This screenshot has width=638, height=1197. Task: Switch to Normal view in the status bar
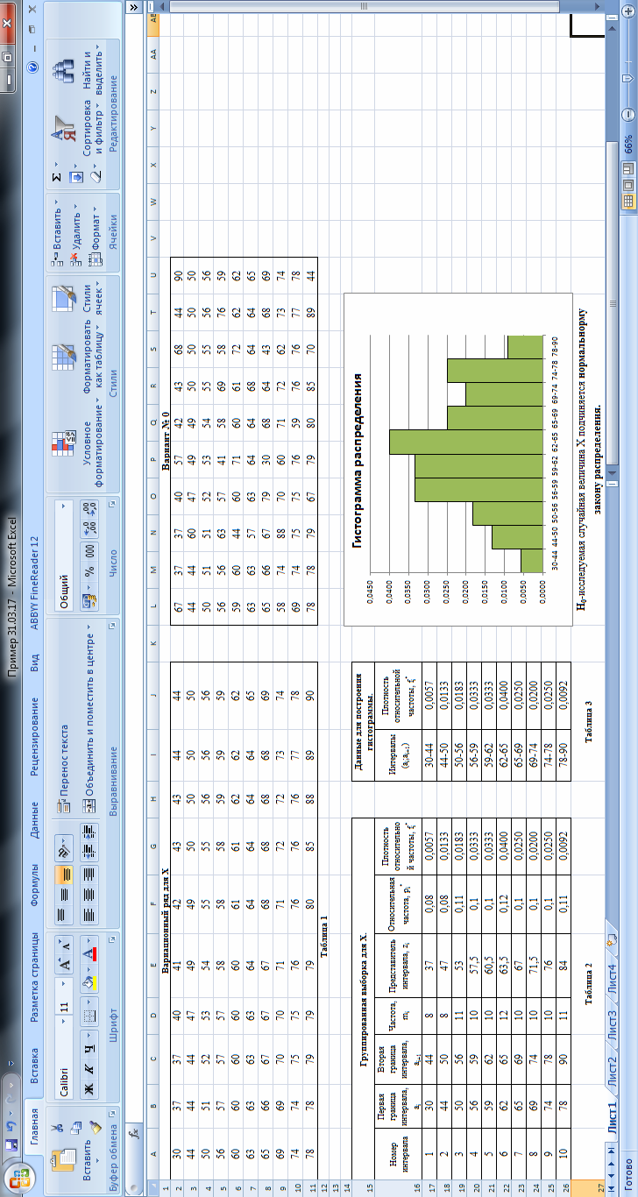click(x=628, y=202)
